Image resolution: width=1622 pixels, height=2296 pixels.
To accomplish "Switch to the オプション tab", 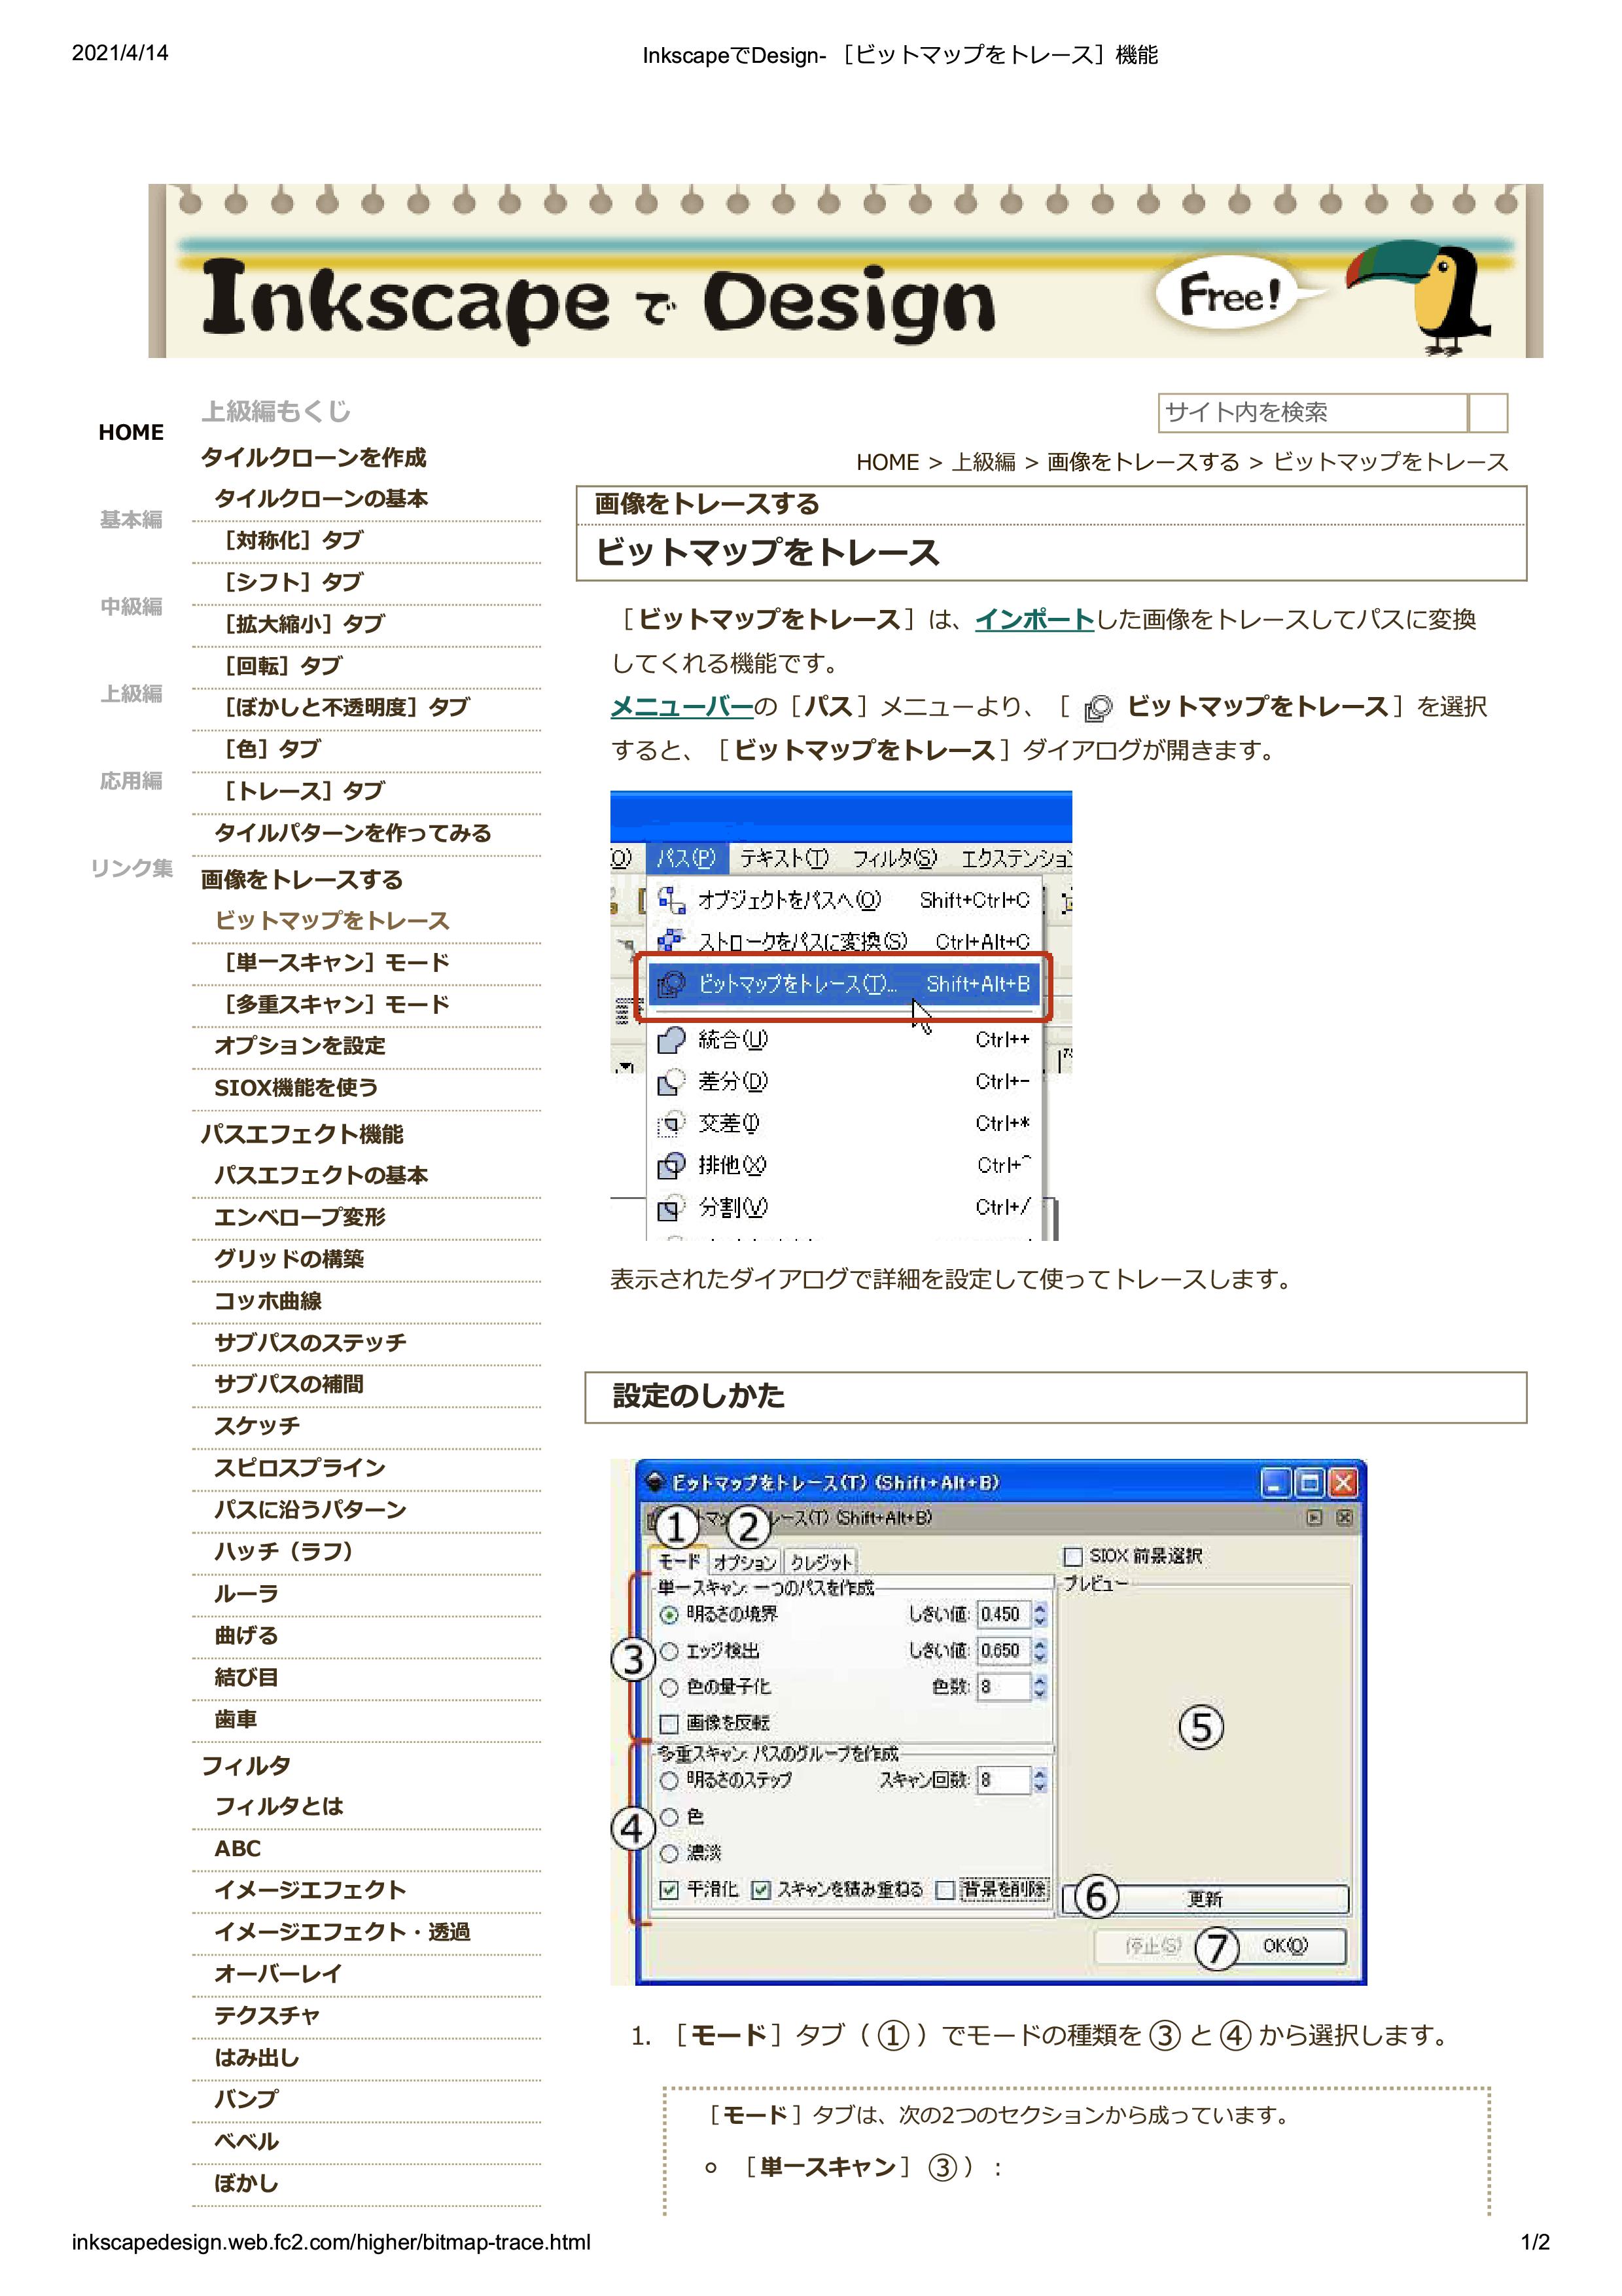I will pyautogui.click(x=745, y=1562).
